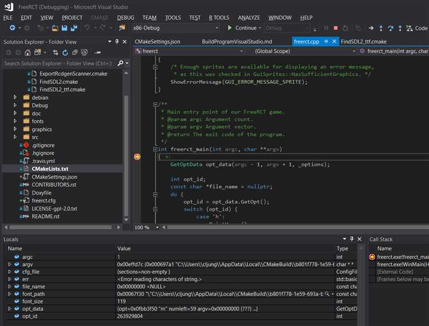Close the Locals panel
The height and width of the screenshot is (326, 429).
pyautogui.click(x=360, y=239)
